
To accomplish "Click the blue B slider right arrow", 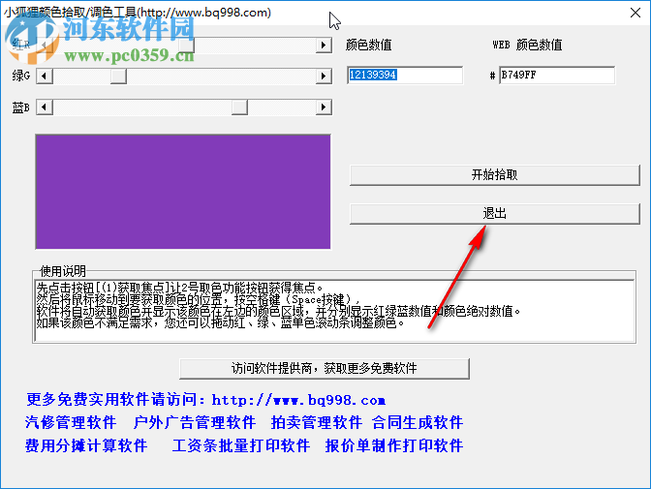I will (324, 107).
